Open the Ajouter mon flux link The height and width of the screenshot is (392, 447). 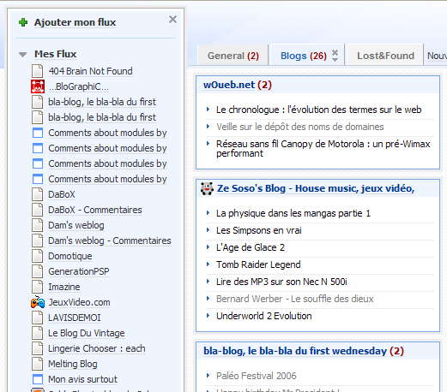tap(75, 22)
